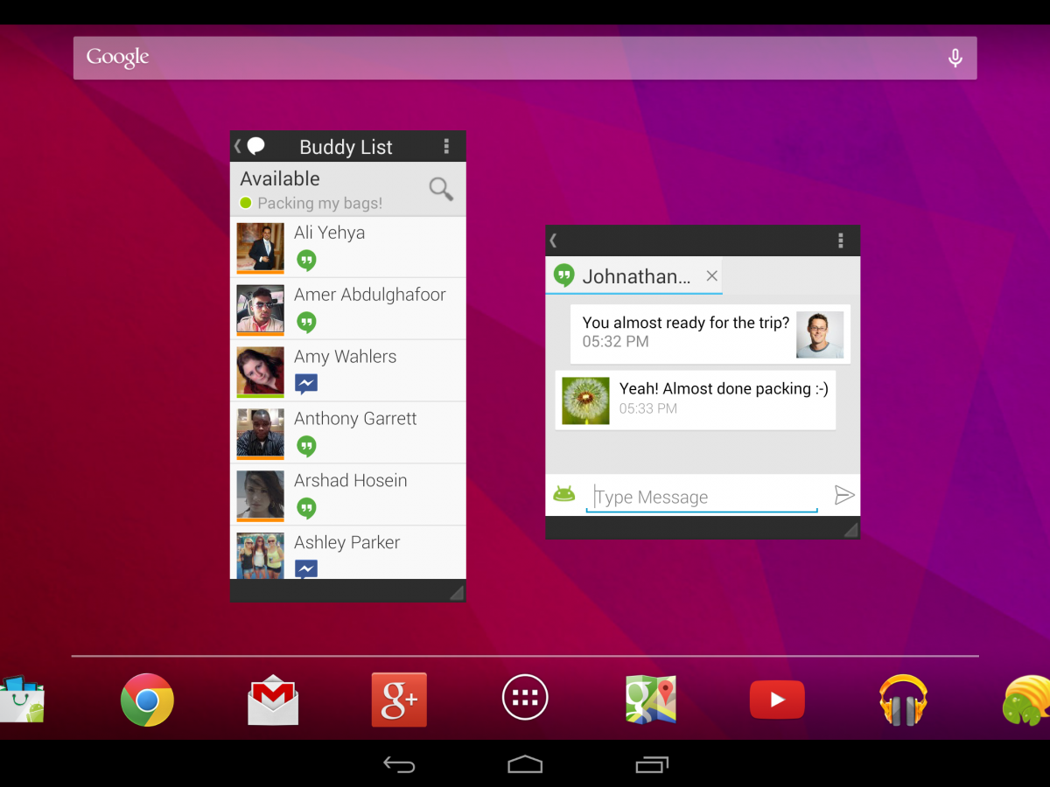The width and height of the screenshot is (1050, 787).
Task: Click the Type Message field
Action: 702,497
